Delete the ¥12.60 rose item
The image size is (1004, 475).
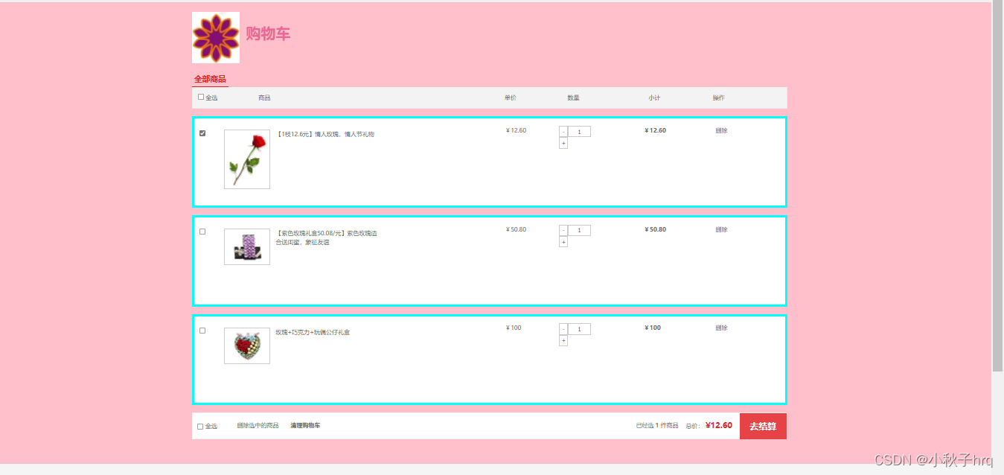pyautogui.click(x=721, y=130)
